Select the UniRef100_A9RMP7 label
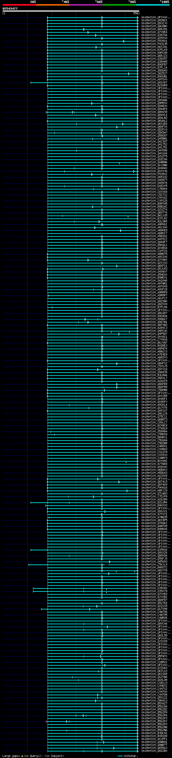The height and width of the screenshot is (758, 172). 154,295
